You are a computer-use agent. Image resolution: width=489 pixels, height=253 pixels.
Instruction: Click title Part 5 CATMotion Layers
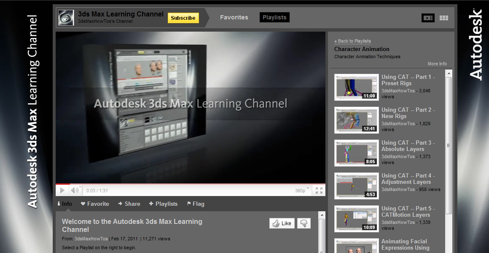tap(408, 212)
